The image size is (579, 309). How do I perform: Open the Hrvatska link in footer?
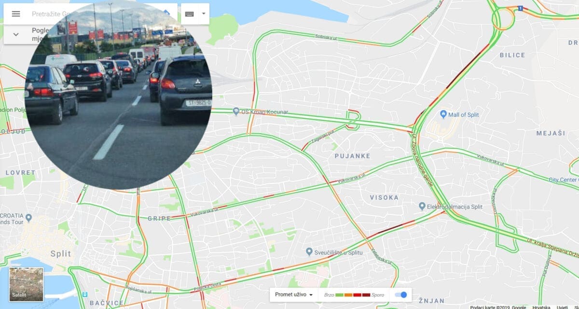(x=541, y=307)
